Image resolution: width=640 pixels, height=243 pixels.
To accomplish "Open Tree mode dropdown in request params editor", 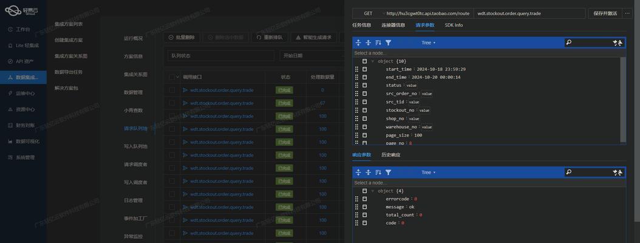I will tap(429, 43).
